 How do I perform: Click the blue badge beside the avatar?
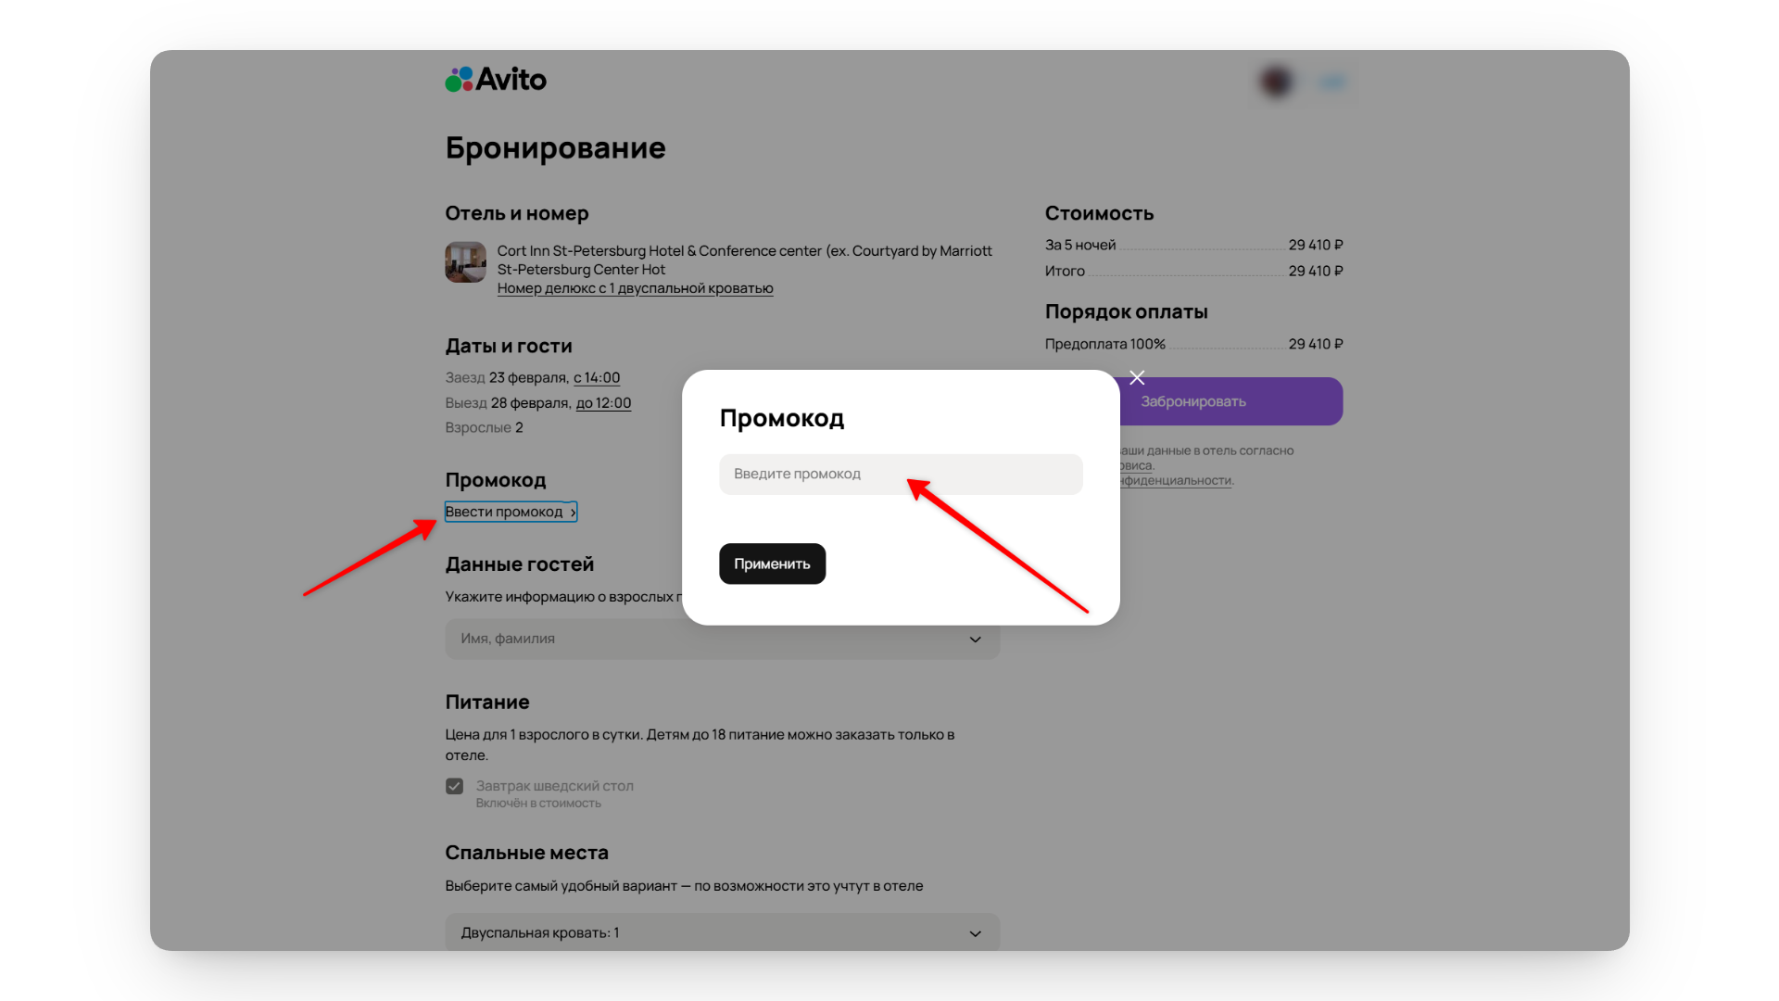click(1332, 82)
